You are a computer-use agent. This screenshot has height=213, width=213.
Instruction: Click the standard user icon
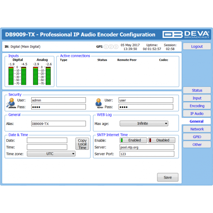(x=99, y=103)
